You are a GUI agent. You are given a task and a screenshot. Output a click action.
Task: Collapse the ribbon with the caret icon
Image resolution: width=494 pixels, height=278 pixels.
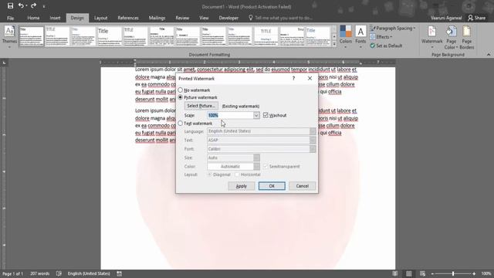pos(489,55)
